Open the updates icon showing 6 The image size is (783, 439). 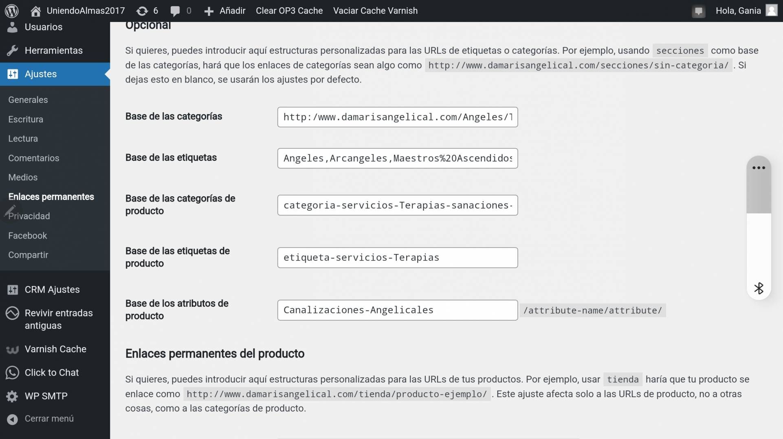[142, 11]
